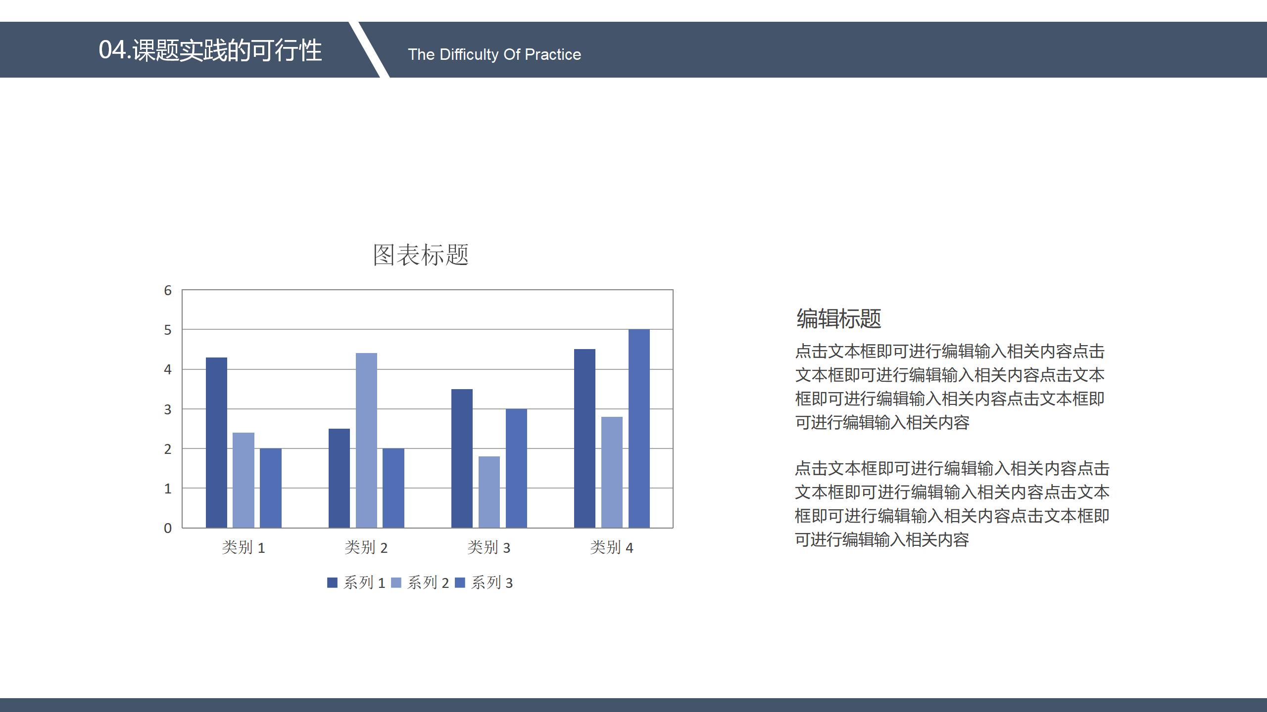Select the 系列 2 bar in 类别 4

tap(612, 472)
